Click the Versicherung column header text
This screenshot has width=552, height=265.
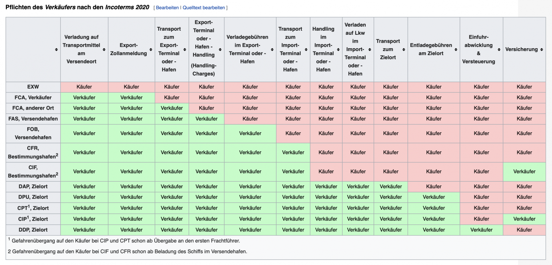click(x=521, y=49)
